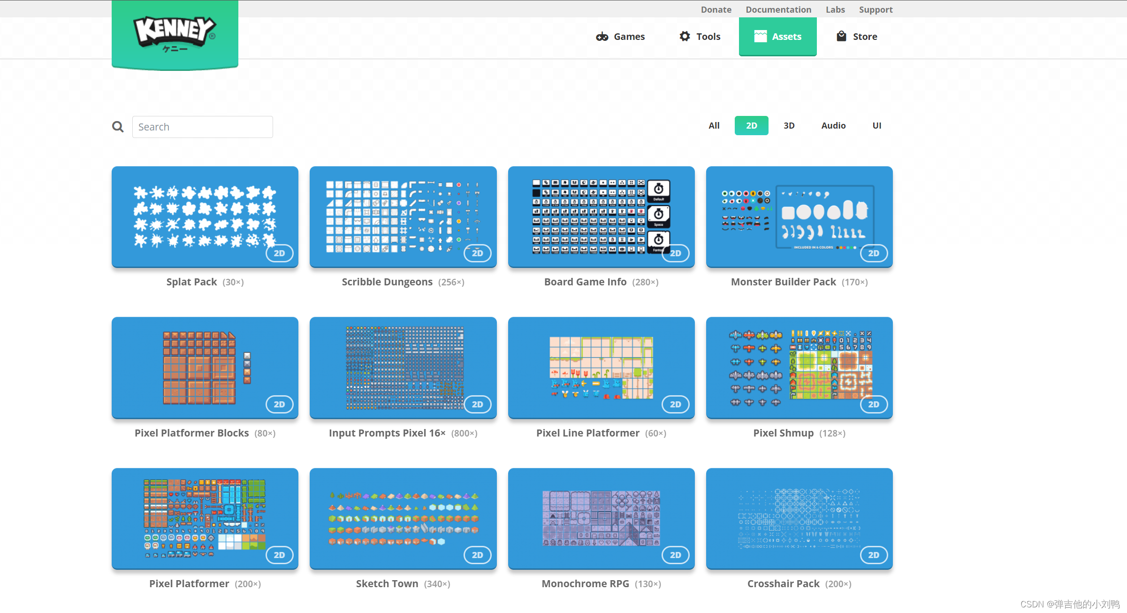Click the 2D badge on Splat Pack
This screenshot has height=613, width=1127.
pos(279,253)
